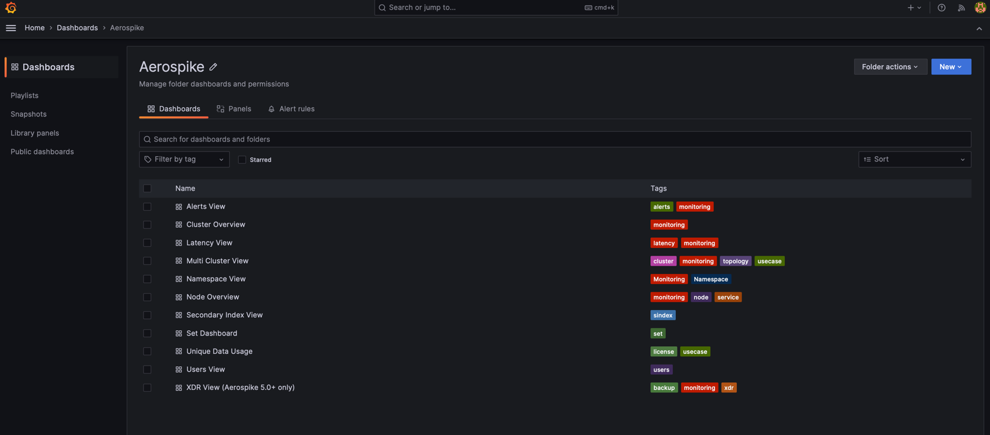Open the Secondary Index View dashboard
The height and width of the screenshot is (435, 990).
[x=225, y=315]
